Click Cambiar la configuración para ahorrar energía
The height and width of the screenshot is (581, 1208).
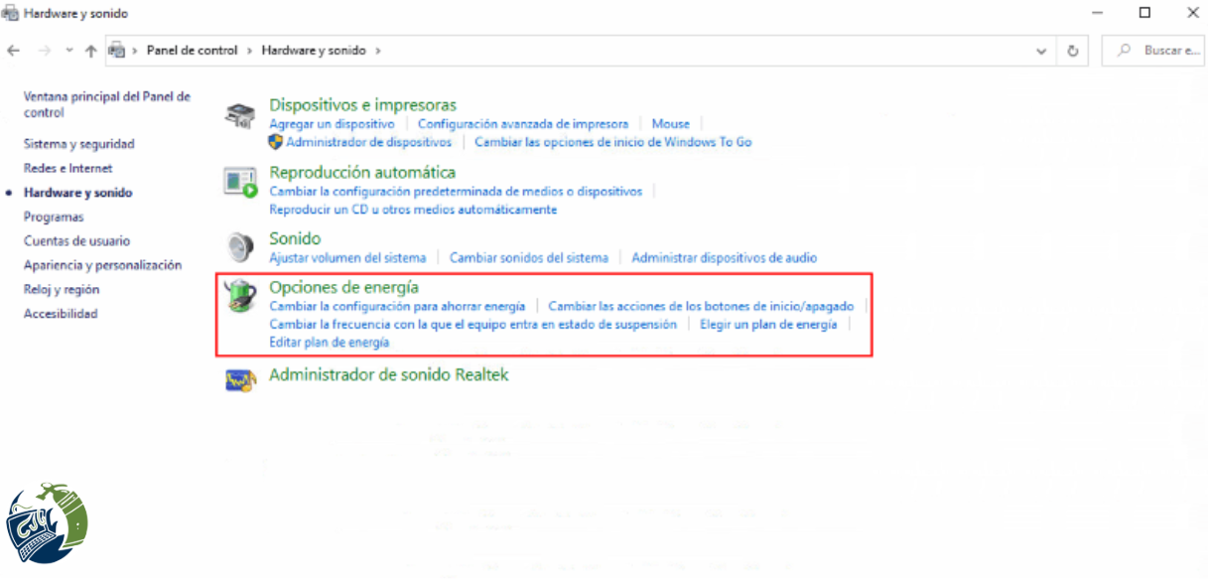point(397,307)
